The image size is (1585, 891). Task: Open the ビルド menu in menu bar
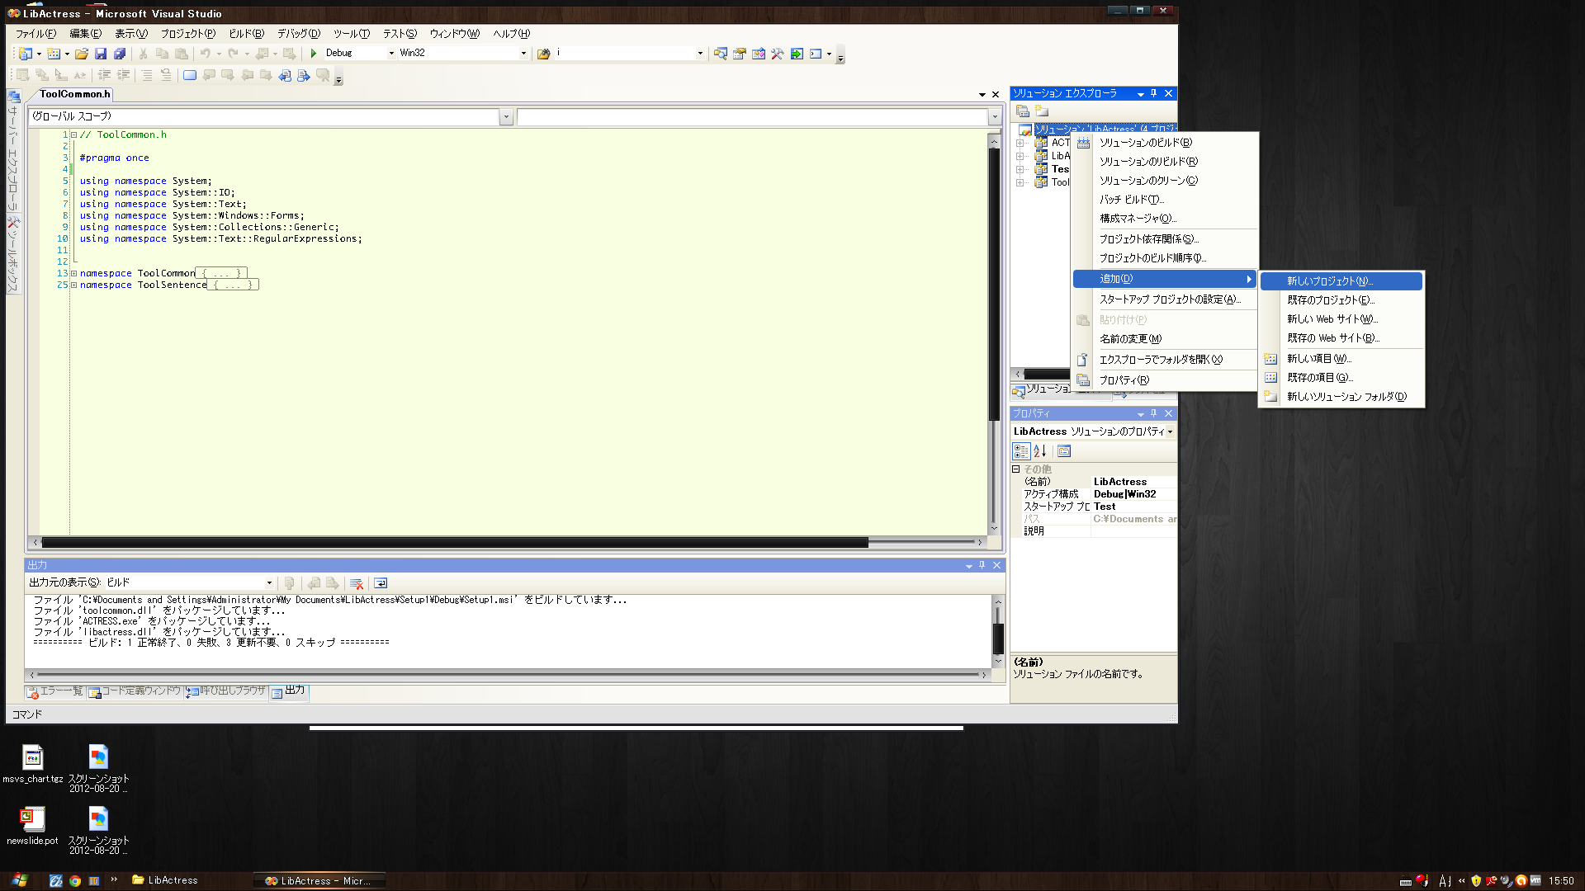click(246, 34)
